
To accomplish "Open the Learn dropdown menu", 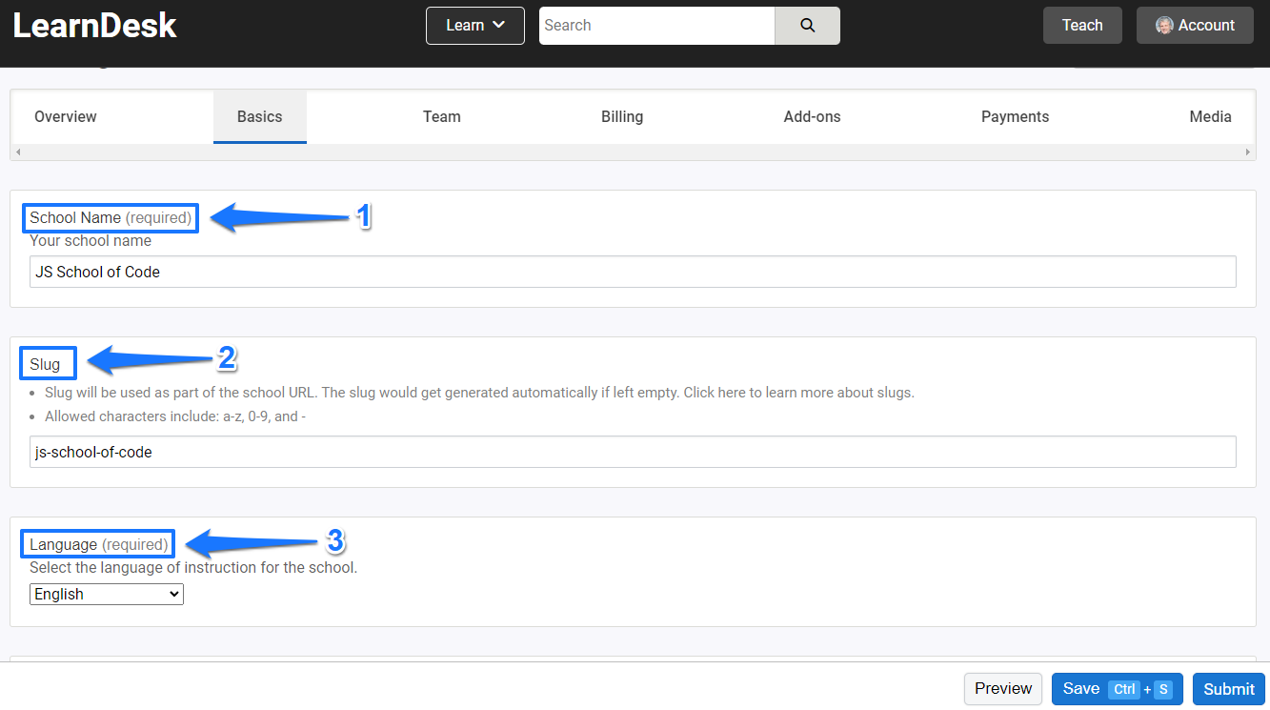I will (475, 26).
